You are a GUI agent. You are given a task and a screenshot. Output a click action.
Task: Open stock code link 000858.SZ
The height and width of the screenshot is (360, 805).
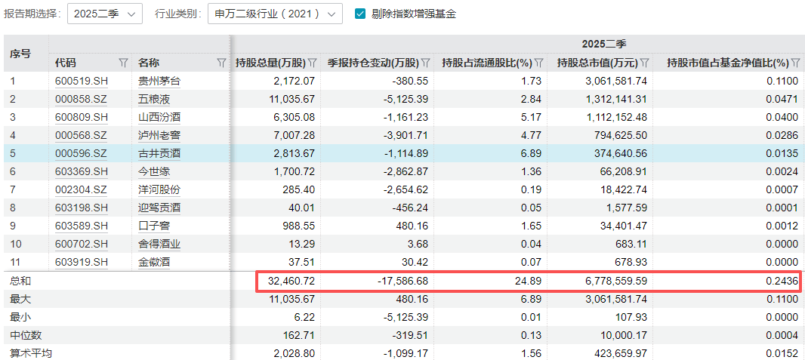click(x=82, y=99)
